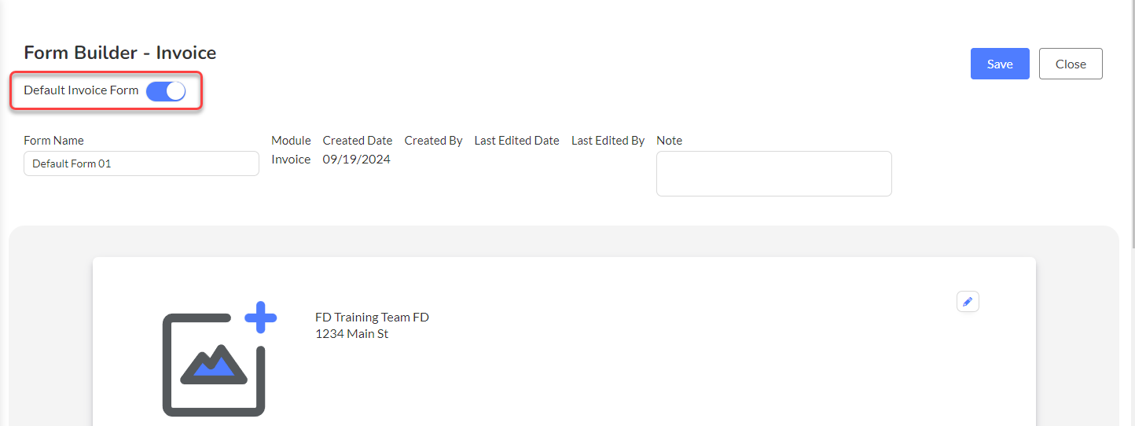Click the Last Edited By label

coord(608,141)
